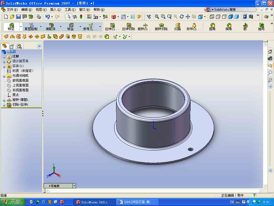
Task: Select 前视基准面 in the feature tree
Action: pos(20,80)
